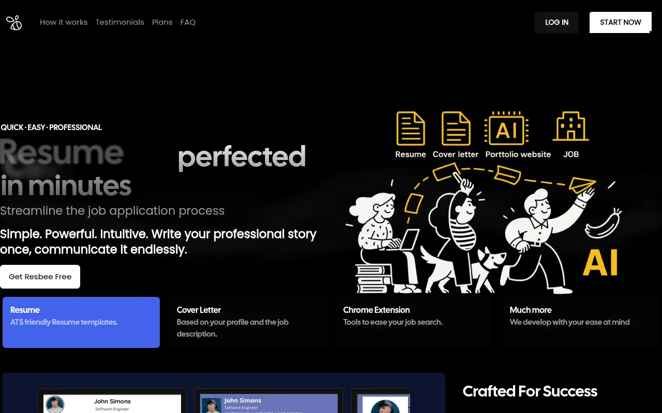Screen dimensions: 662x413
Task: Click the AI chip Portfolio website icon
Action: tap(506, 128)
